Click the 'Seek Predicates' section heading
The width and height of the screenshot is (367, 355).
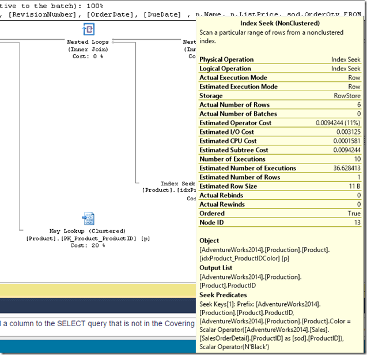click(x=224, y=295)
